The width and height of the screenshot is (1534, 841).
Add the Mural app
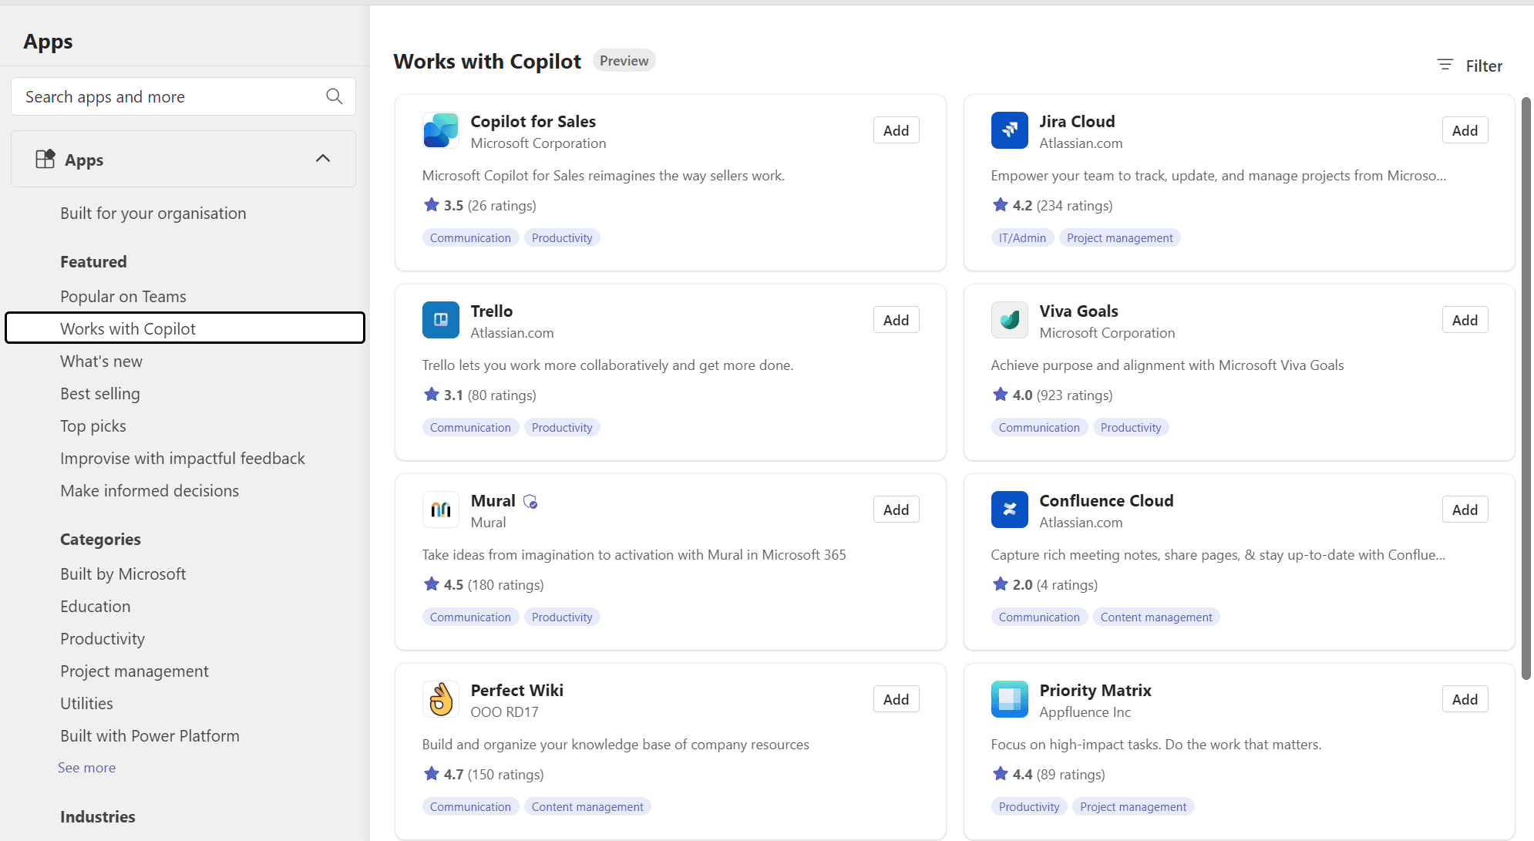coord(896,510)
